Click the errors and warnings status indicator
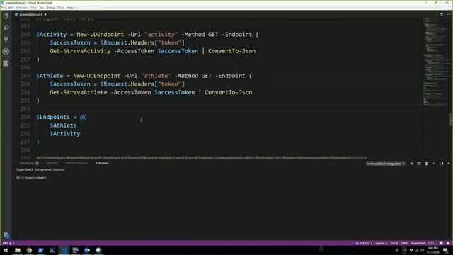 click(8, 243)
